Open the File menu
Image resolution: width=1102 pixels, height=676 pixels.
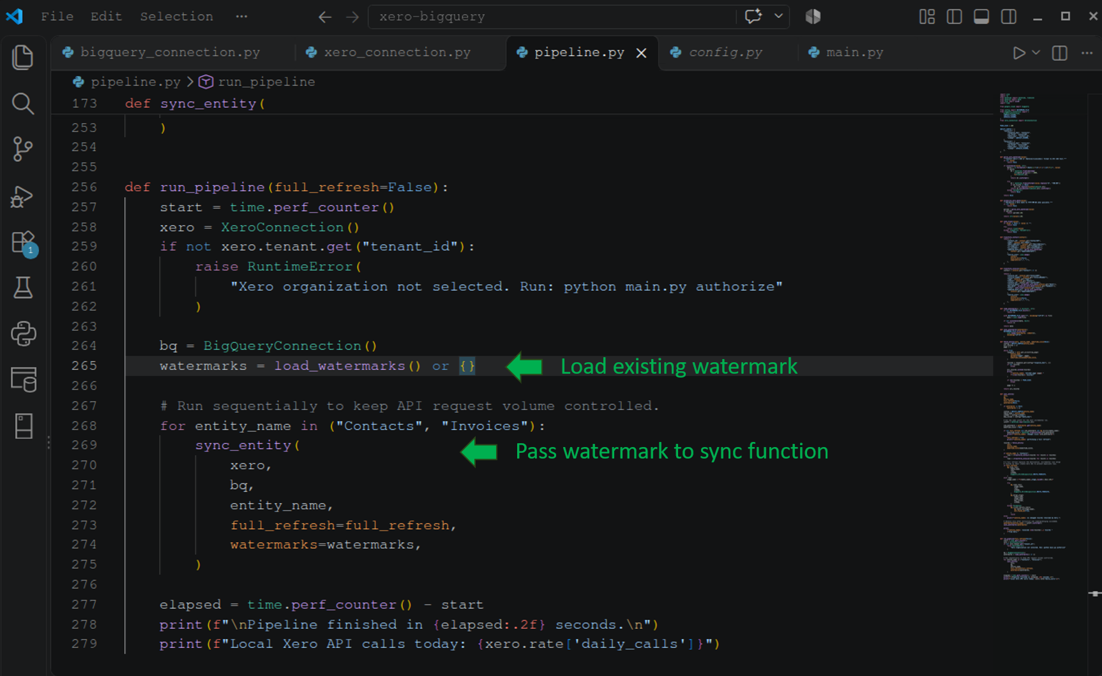tap(57, 17)
